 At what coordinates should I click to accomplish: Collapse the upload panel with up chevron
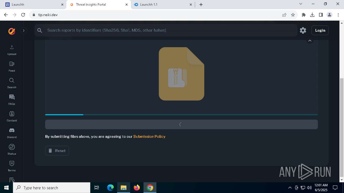point(310,41)
